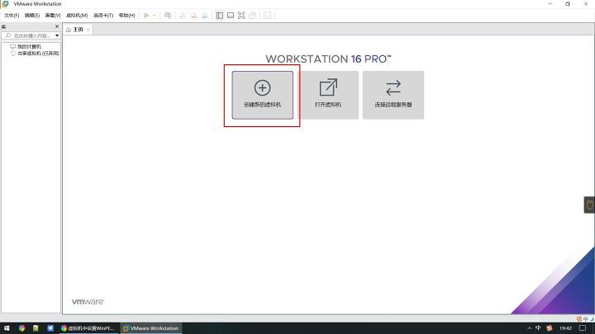The height and width of the screenshot is (334, 595).
Task: Click the manage snapshots toolbar icon
Action: [x=205, y=16]
